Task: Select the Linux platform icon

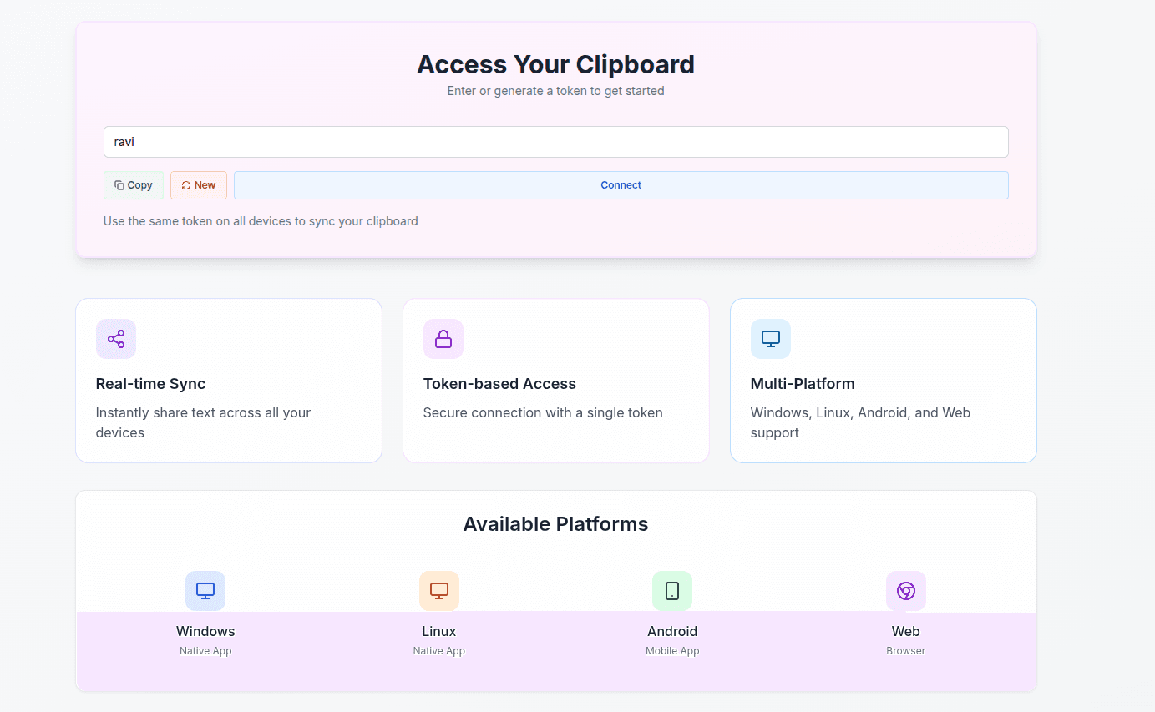Action: 438,591
